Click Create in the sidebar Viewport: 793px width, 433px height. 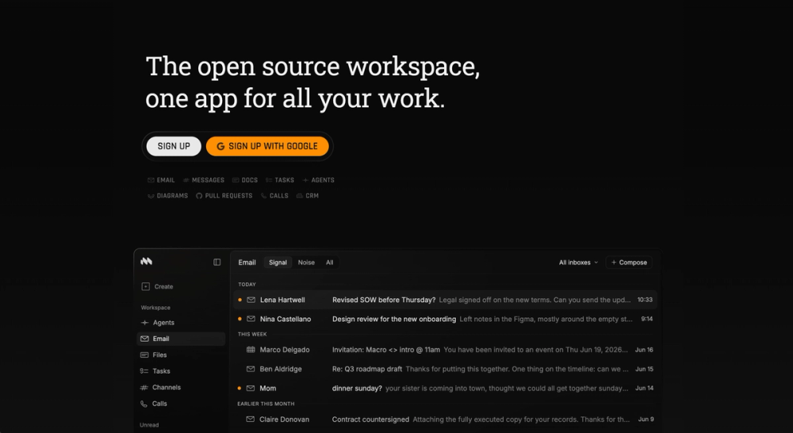tap(158, 286)
